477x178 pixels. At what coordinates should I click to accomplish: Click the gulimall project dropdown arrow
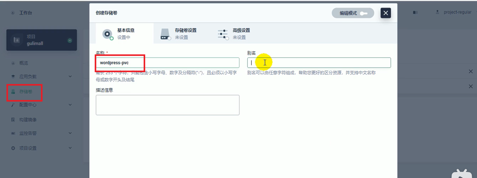pyautogui.click(x=70, y=41)
